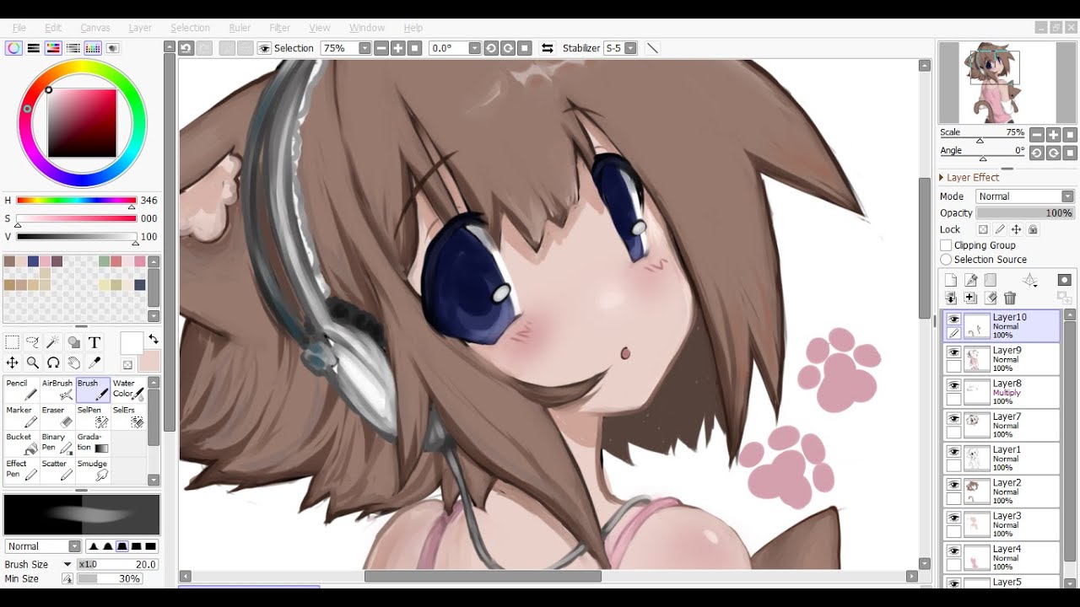Select the Text tool
Screen dimensions: 1080x607
click(94, 342)
